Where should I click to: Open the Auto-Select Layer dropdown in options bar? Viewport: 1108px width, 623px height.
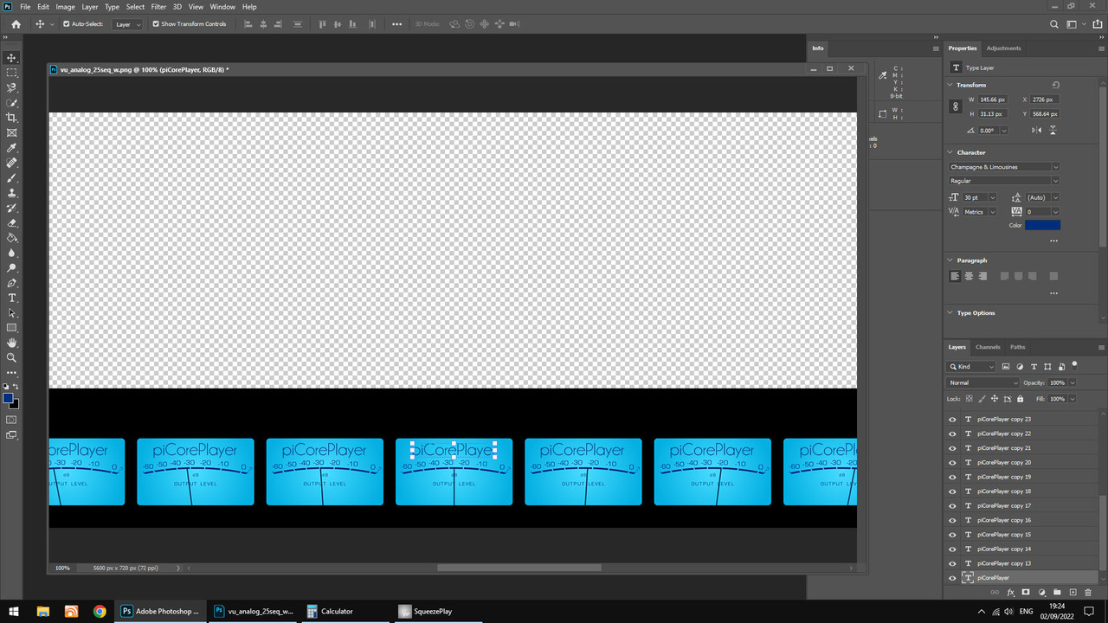pos(127,24)
